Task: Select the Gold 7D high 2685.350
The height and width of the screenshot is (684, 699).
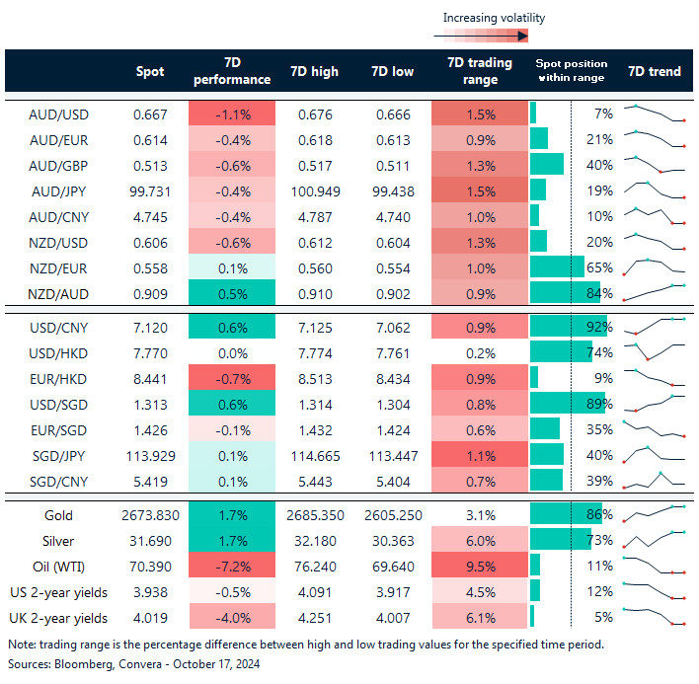Action: pyautogui.click(x=315, y=515)
